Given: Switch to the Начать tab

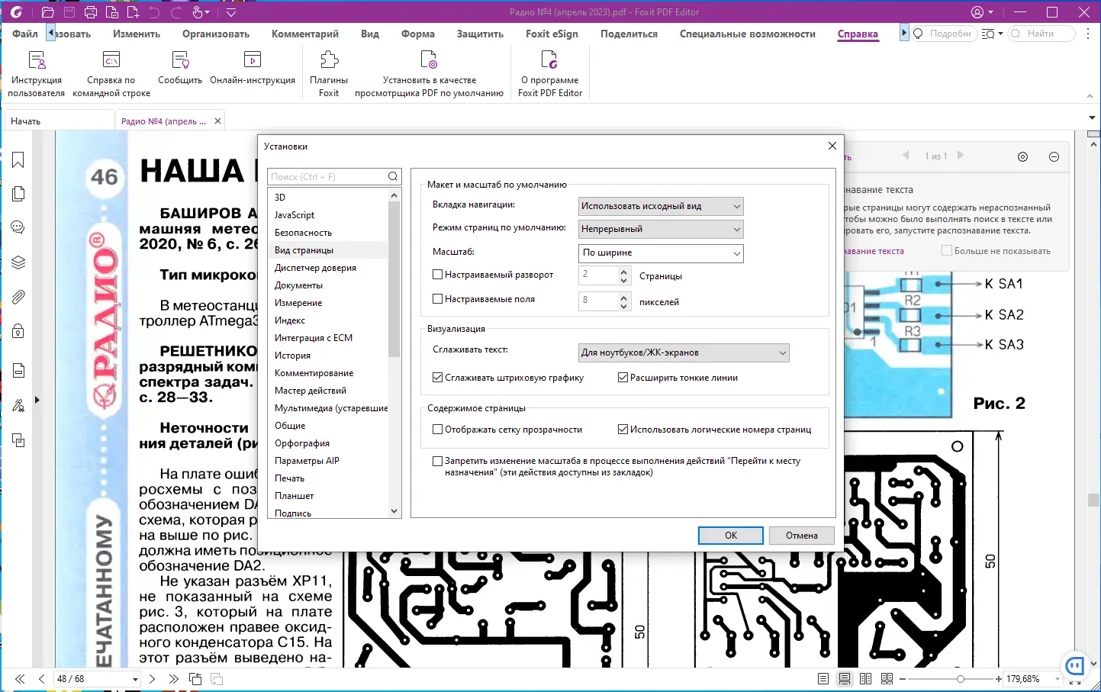Looking at the screenshot, I should coord(27,120).
